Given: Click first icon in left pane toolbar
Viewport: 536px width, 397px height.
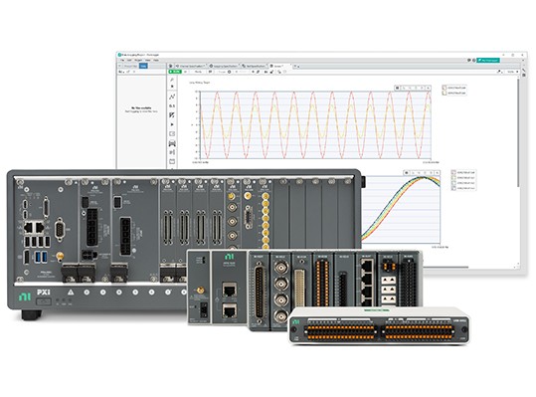Looking at the screenshot, I should 121,72.
